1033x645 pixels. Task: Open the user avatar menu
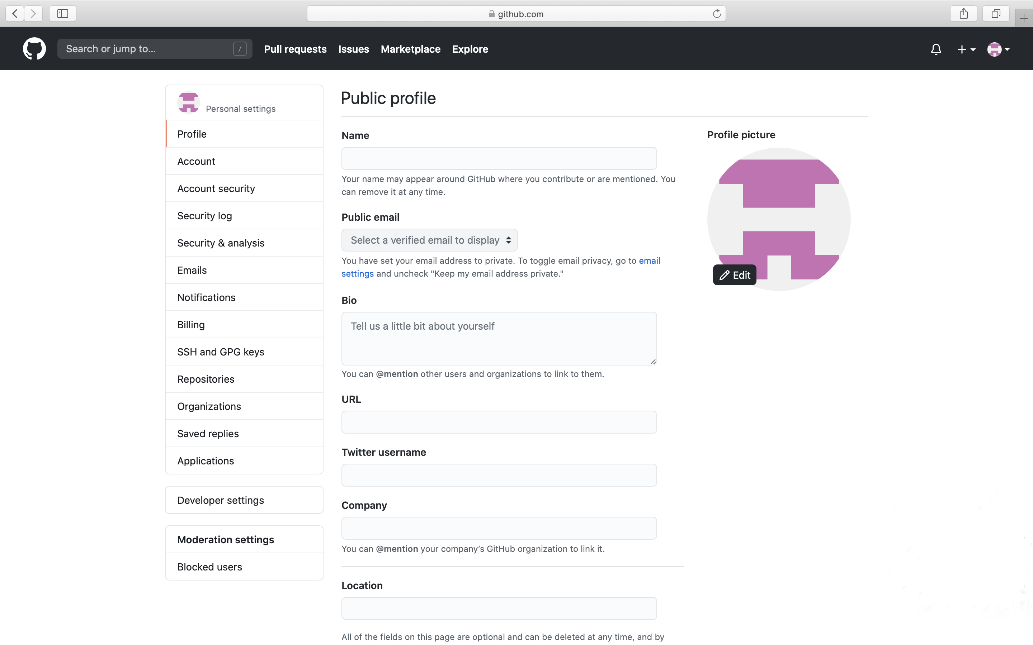click(999, 49)
